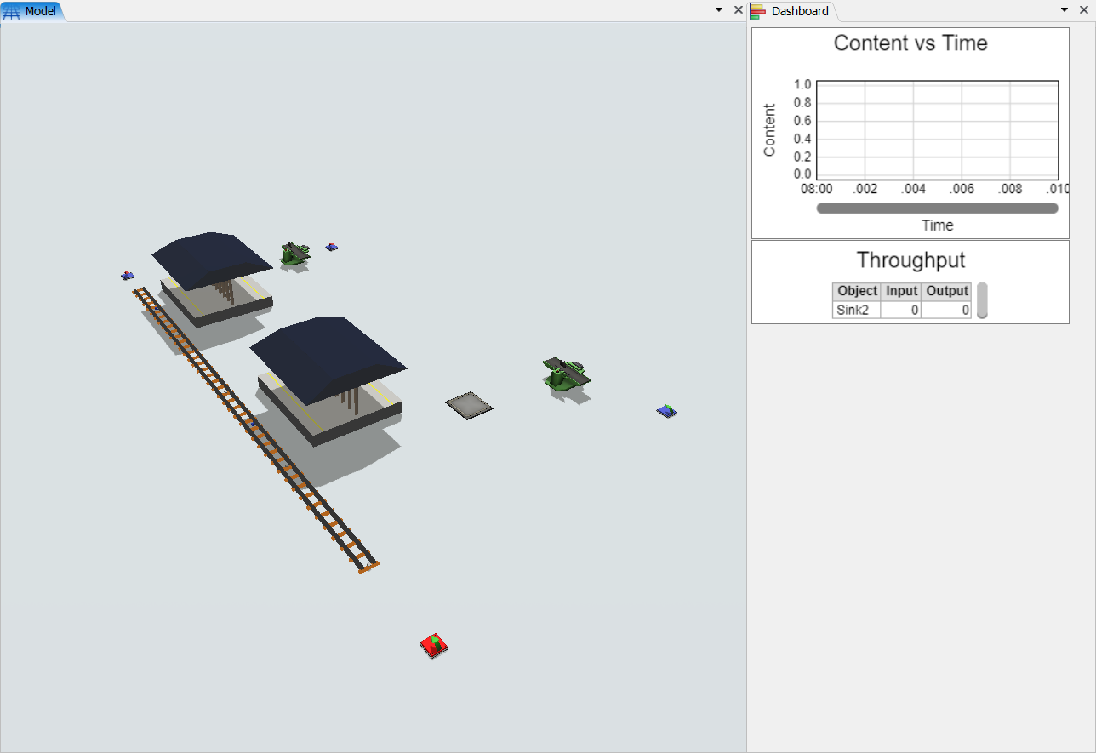The width and height of the screenshot is (1096, 753).
Task: Select the red sink object in the model
Action: coord(434,646)
